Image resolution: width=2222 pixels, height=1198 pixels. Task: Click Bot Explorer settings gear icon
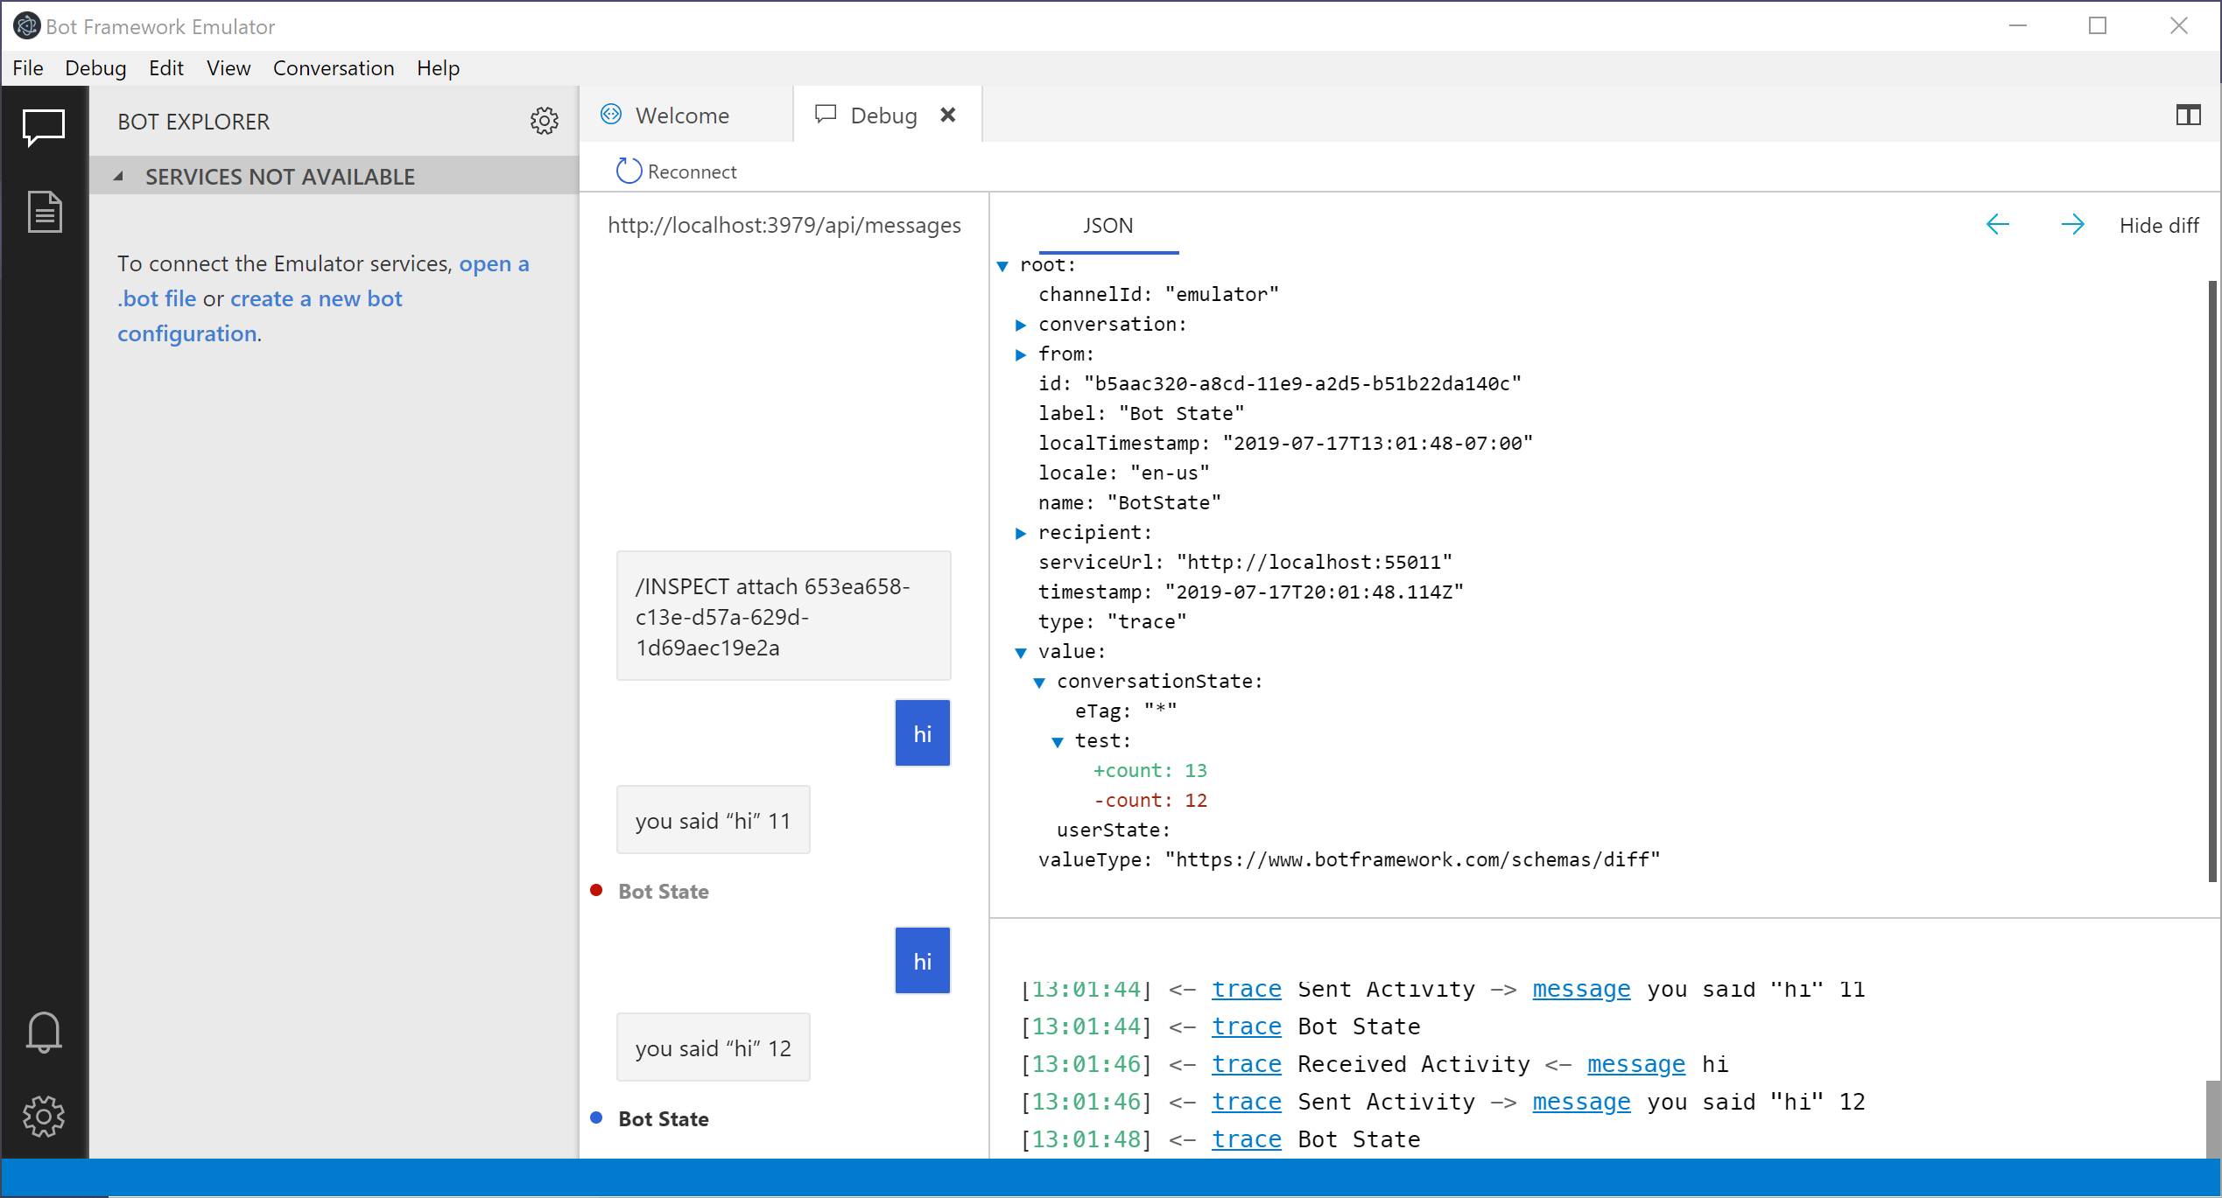click(544, 121)
